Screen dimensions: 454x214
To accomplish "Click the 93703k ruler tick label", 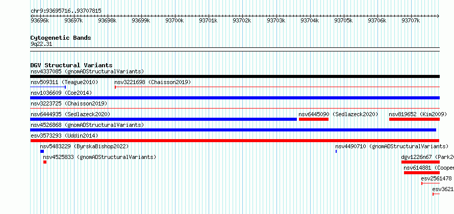I will pyautogui.click(x=276, y=20).
